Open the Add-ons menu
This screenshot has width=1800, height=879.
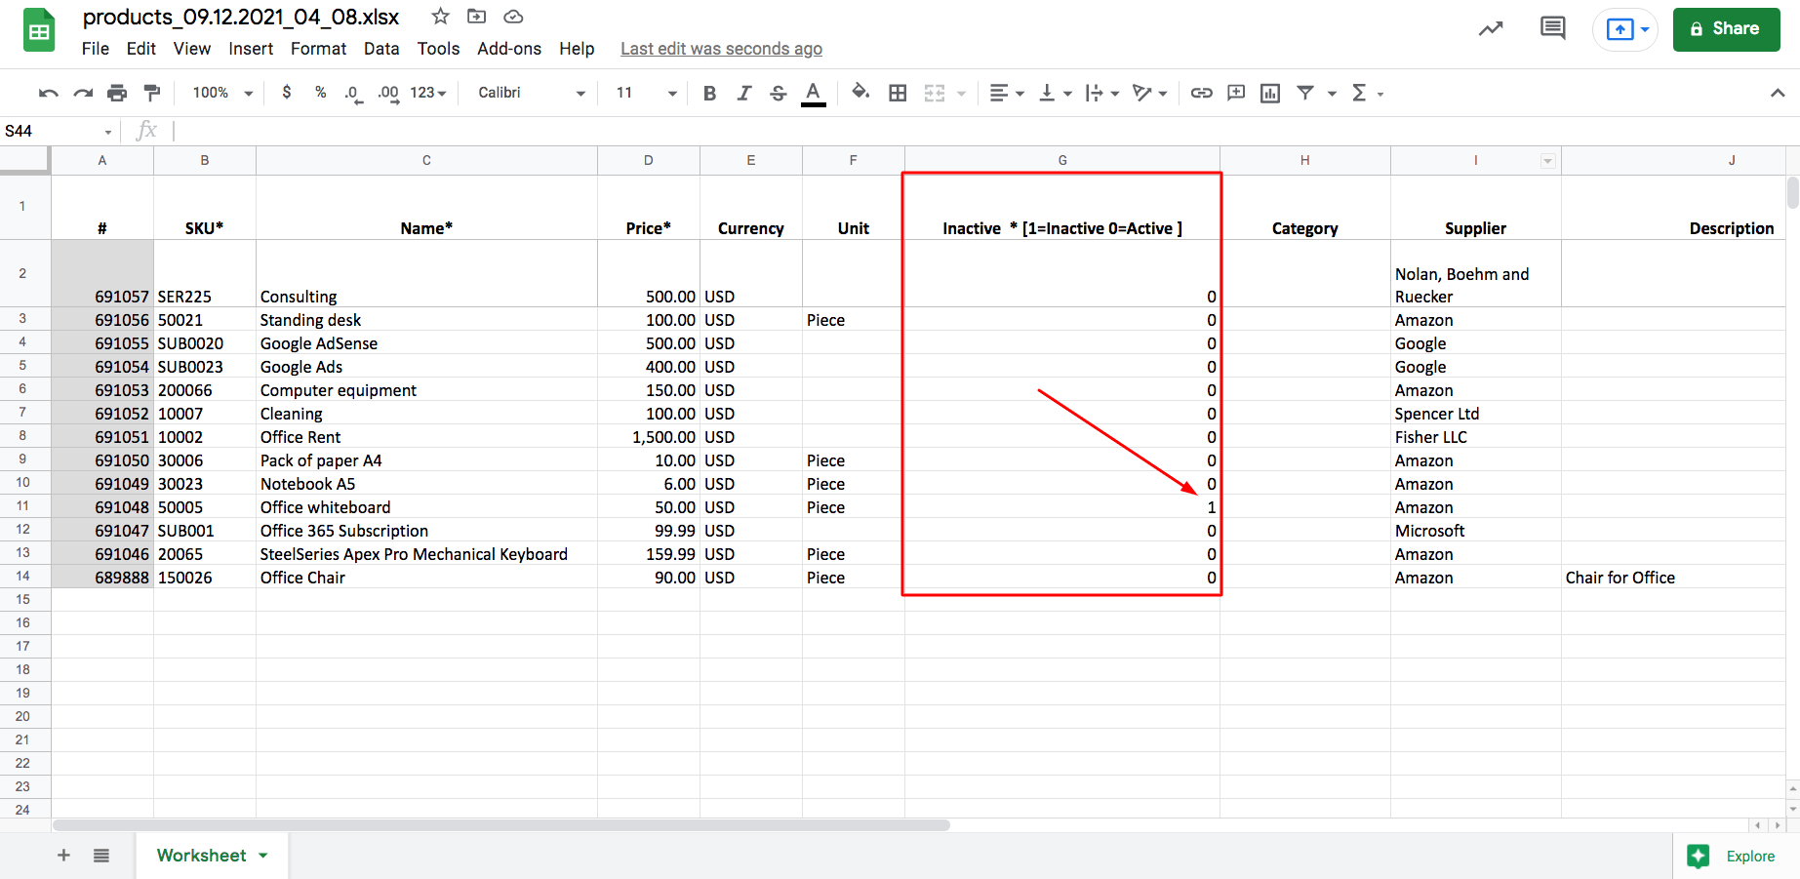pyautogui.click(x=509, y=49)
